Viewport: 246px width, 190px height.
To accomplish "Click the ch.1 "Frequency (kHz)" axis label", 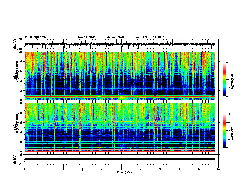I will point(17,72).
